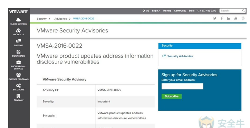Open Solutions gears icon
250x128 pixels.
19,86
